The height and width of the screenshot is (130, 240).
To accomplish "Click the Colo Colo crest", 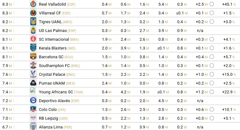I will tap(33, 110).
